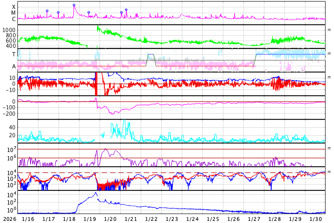Image resolution: width=334 pixels, height=223 pixels.
Task: Click the A label on the sector panel
Action: tap(14, 66)
